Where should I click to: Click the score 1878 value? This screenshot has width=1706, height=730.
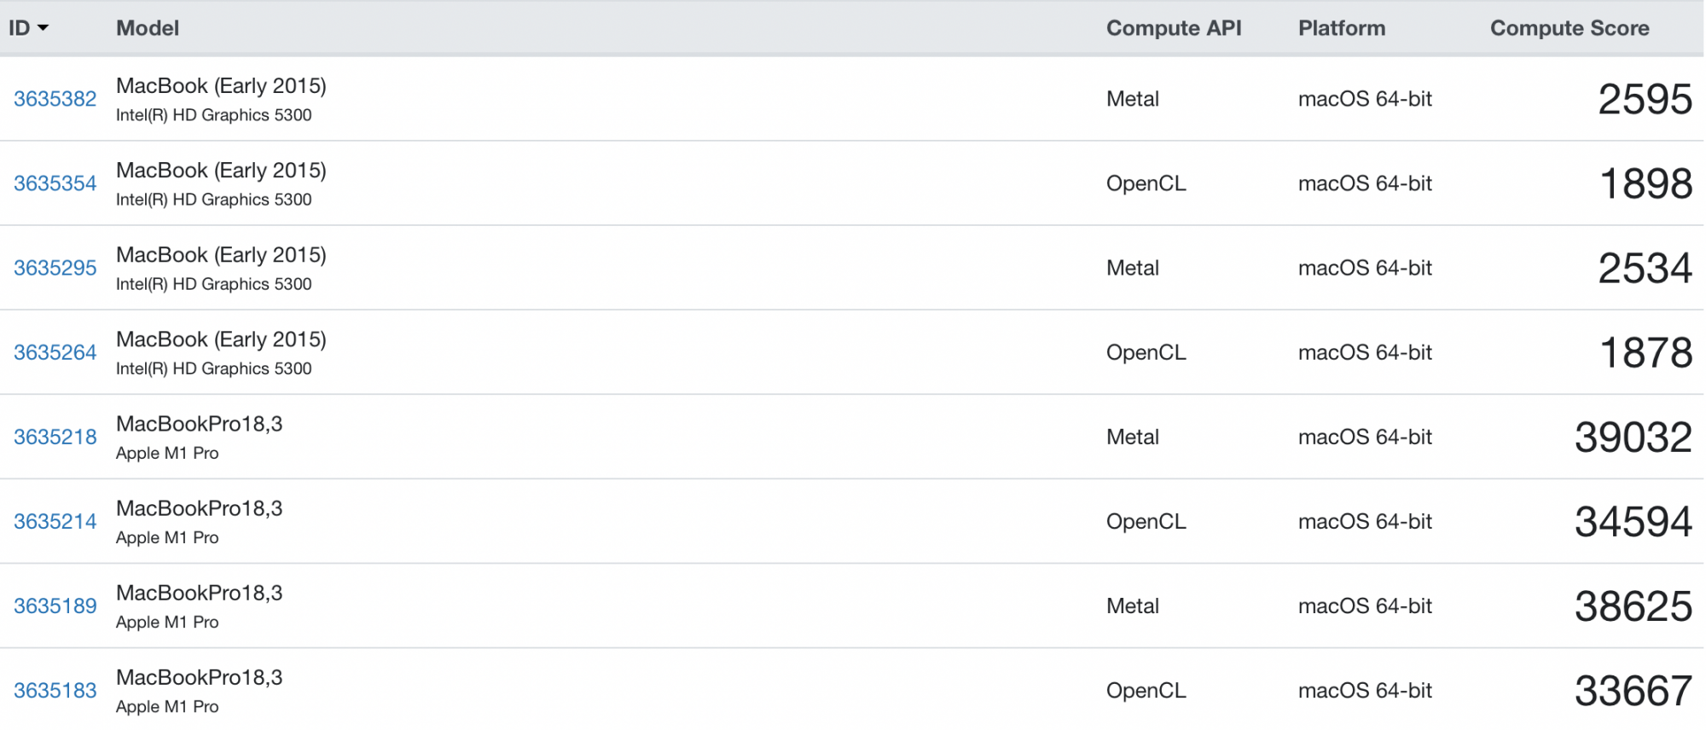pyautogui.click(x=1646, y=353)
